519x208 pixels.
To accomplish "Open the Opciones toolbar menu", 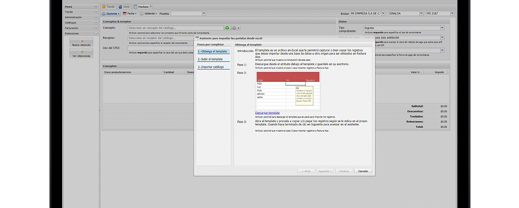I will point(110,14).
